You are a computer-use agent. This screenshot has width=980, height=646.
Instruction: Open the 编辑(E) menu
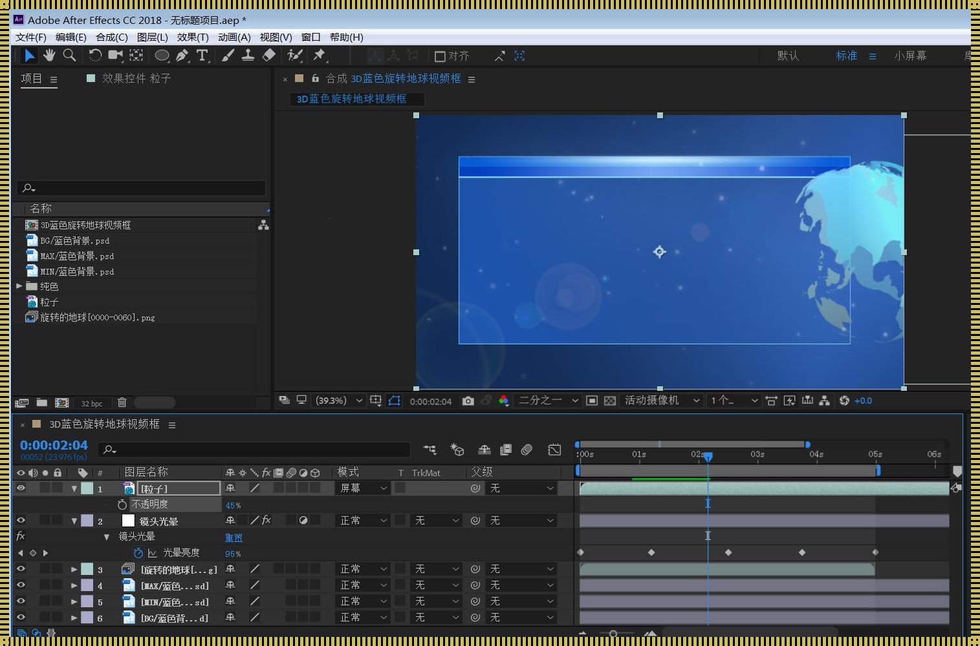click(71, 37)
